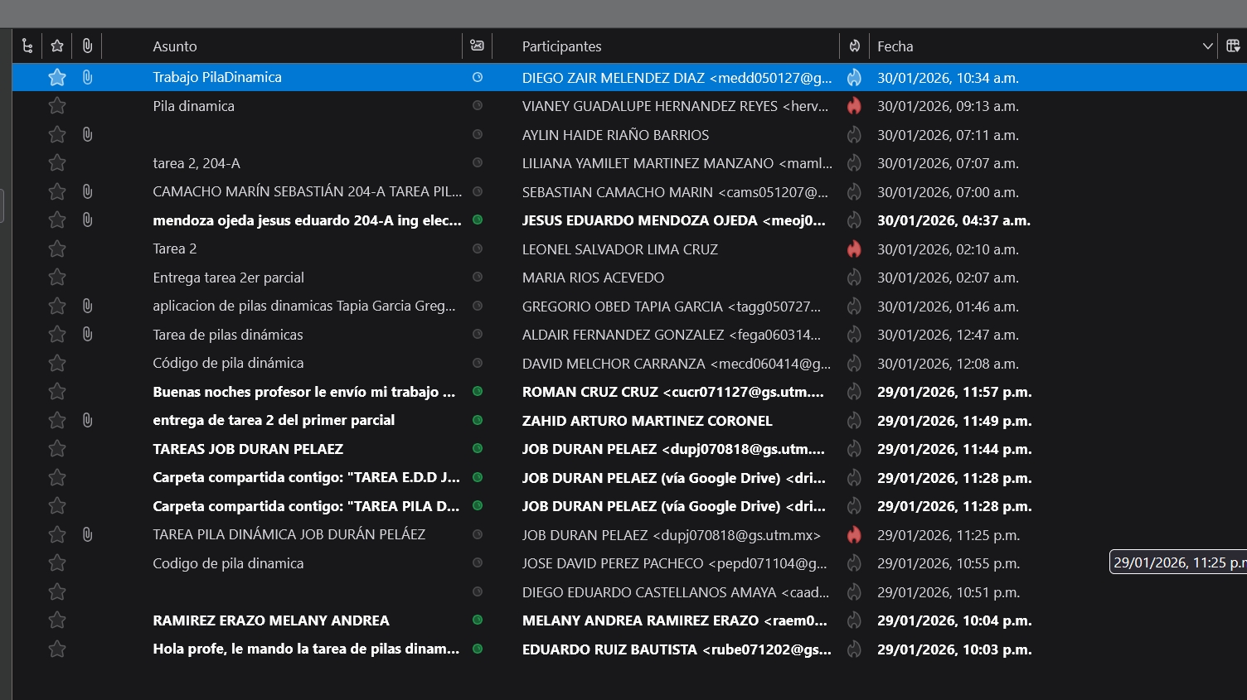This screenshot has height=700, width=1247.
Task: Toggle spam flag on Tarea 2 message
Action: pyautogui.click(x=854, y=249)
